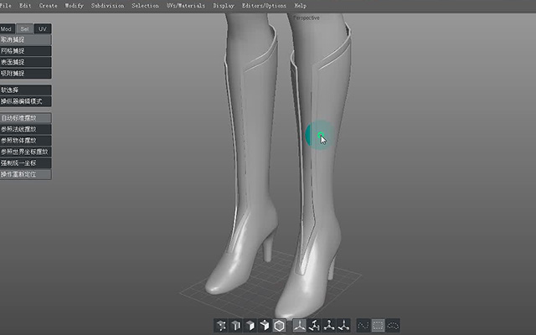
Task: Switch to edge selection mode icon
Action: tap(235, 326)
